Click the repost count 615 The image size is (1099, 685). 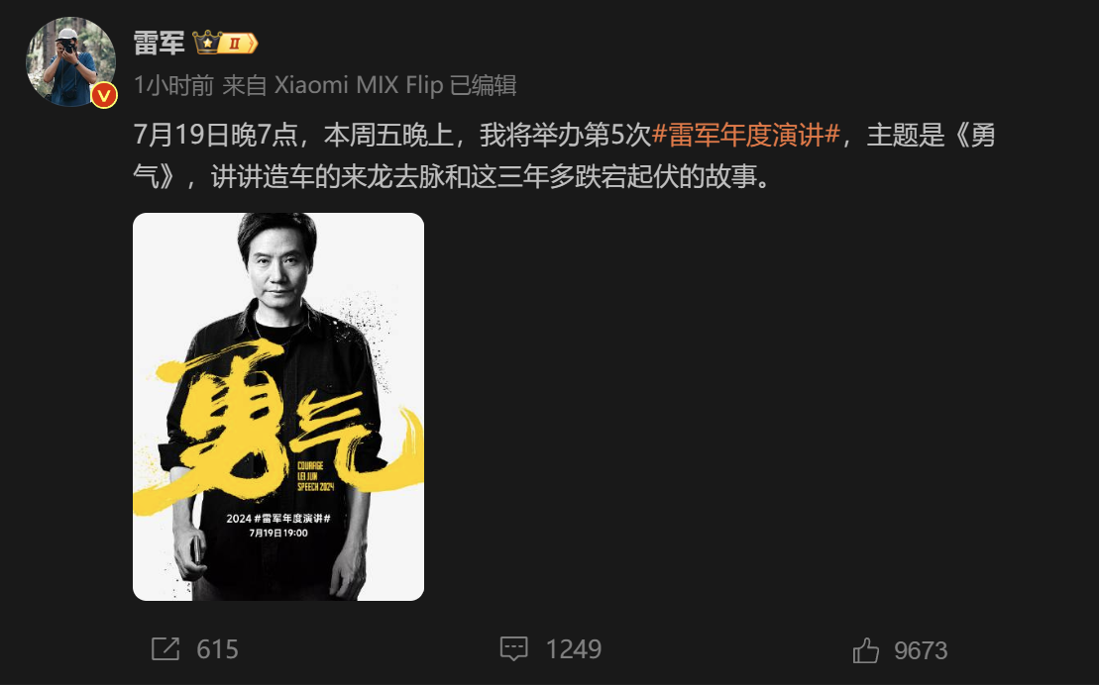tap(217, 650)
